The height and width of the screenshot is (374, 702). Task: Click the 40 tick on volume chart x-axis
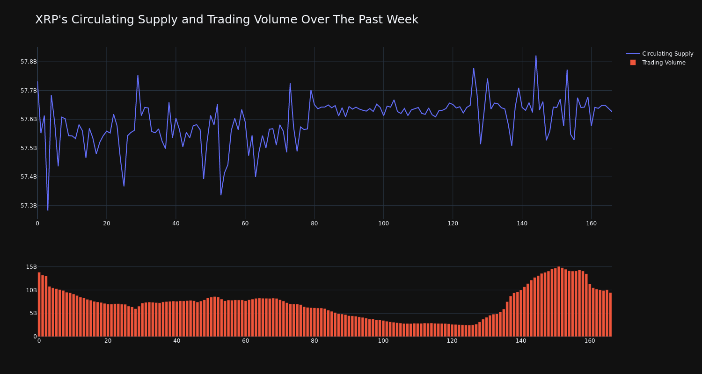click(177, 341)
